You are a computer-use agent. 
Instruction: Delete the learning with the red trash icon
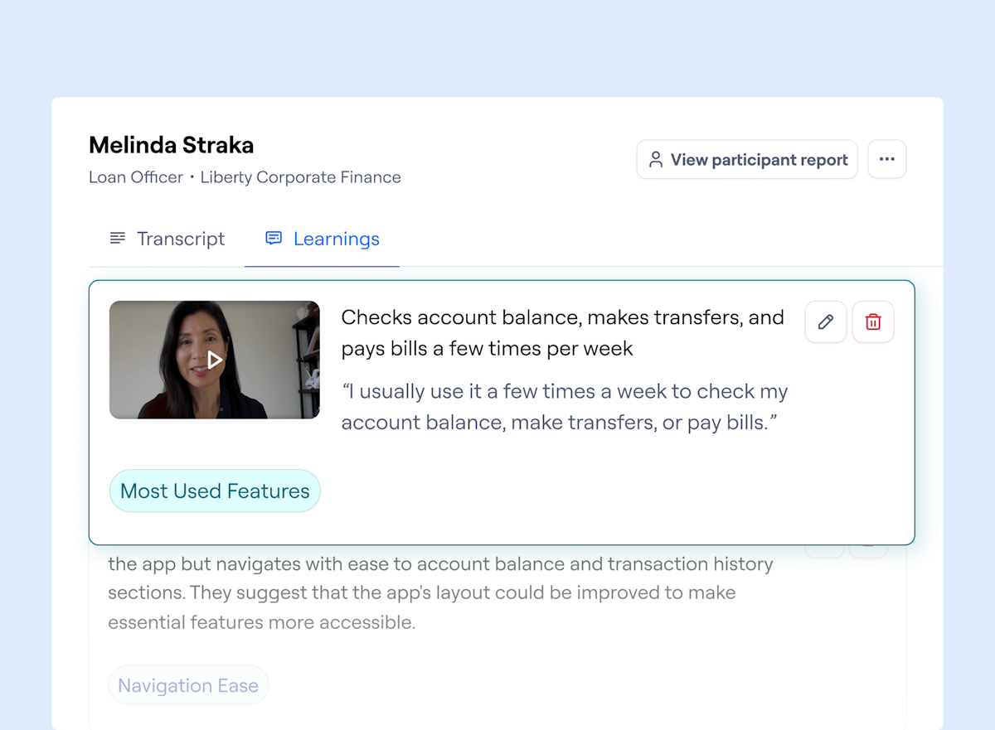[x=873, y=321]
